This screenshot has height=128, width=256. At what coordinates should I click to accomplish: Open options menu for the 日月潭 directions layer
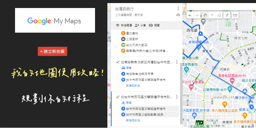coord(177,62)
